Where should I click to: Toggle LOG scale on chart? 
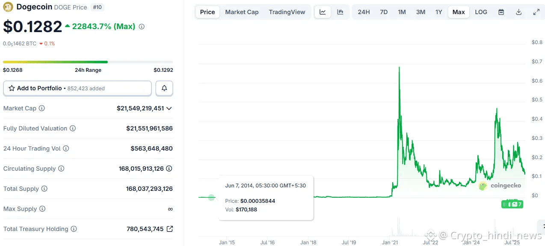[481, 12]
